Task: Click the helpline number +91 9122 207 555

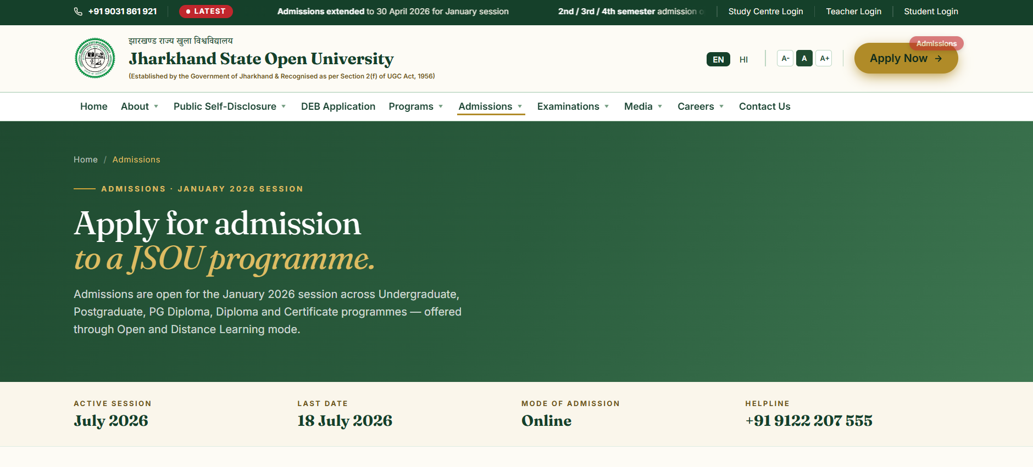Action: coord(809,421)
